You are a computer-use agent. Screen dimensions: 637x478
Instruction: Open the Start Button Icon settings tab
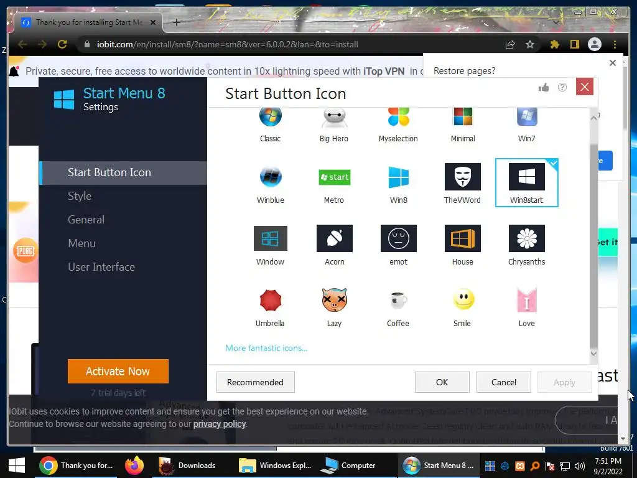click(x=123, y=172)
